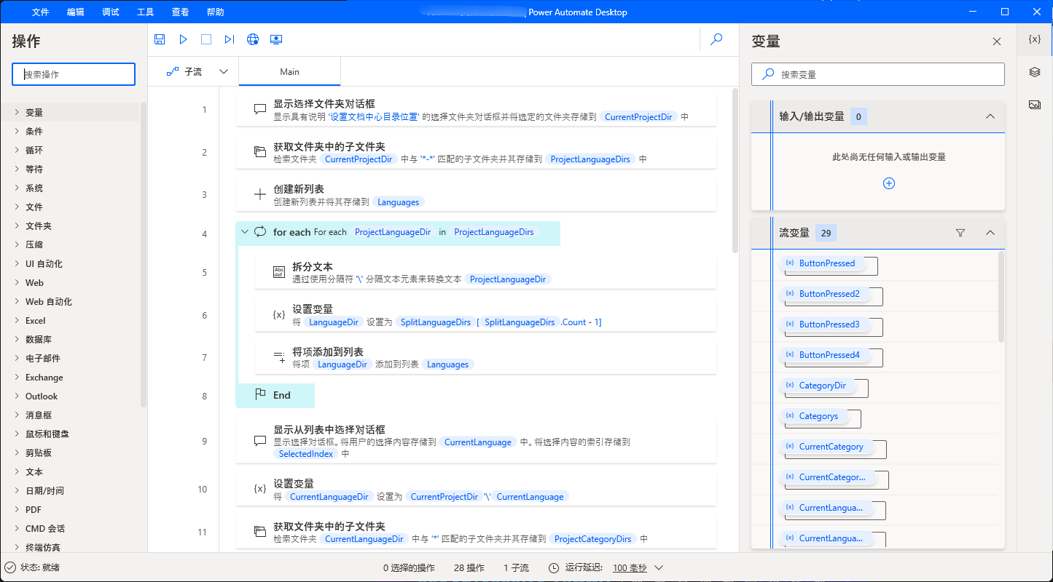Click the 拆分文本 action icon
This screenshot has height=582, width=1053.
click(x=279, y=272)
